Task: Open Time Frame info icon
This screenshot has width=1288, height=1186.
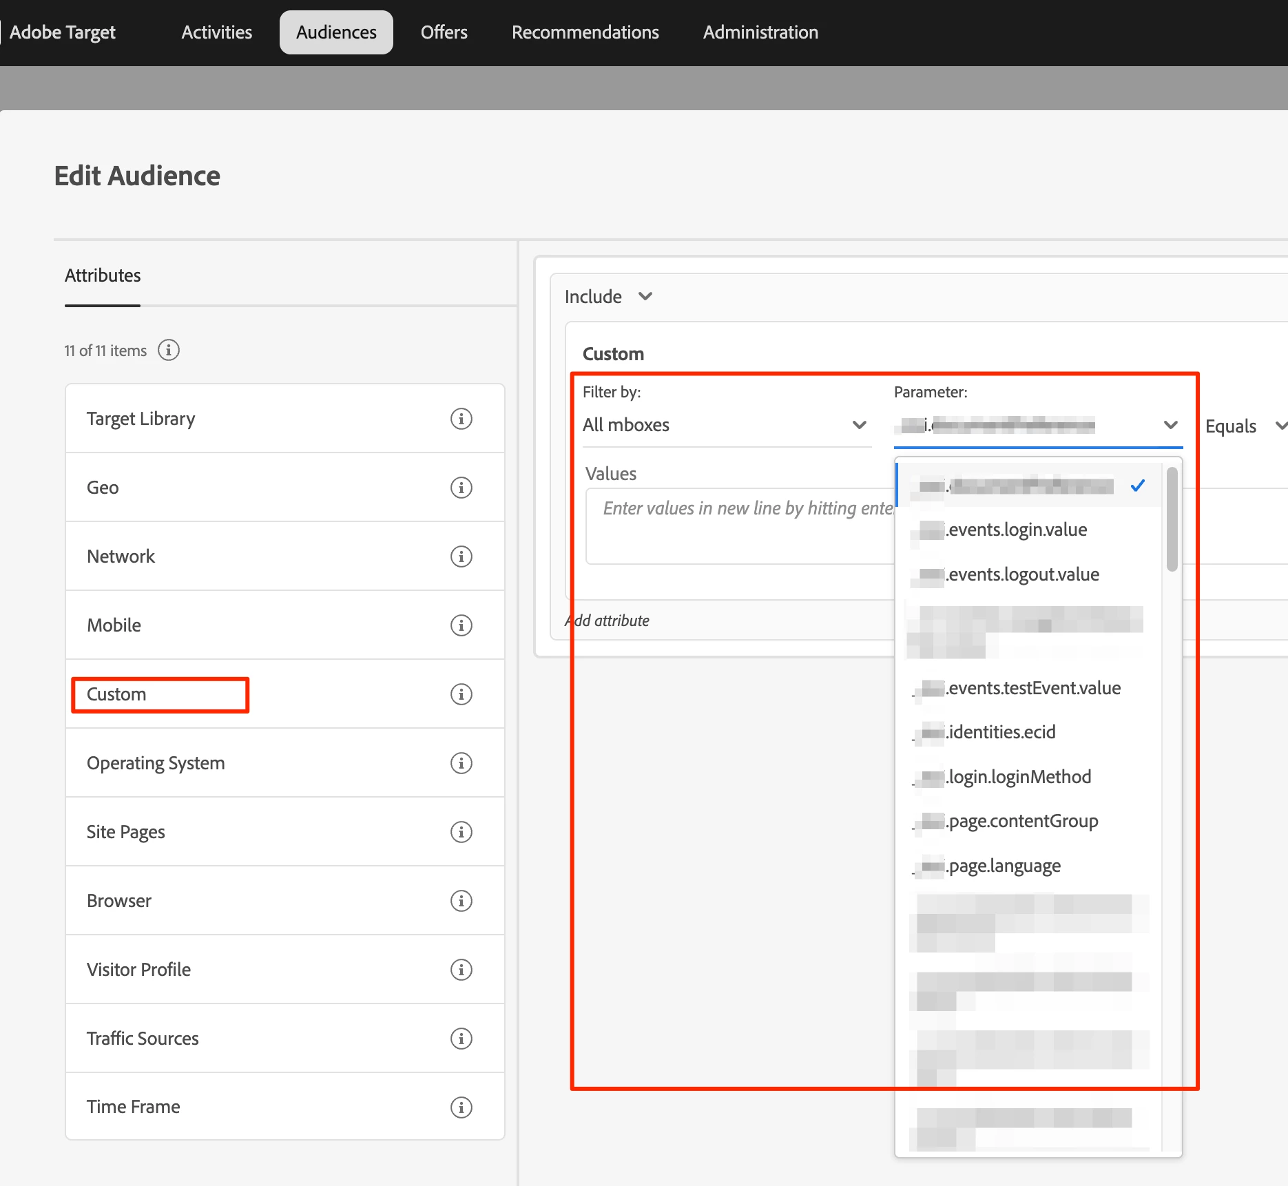Action: 461,1107
